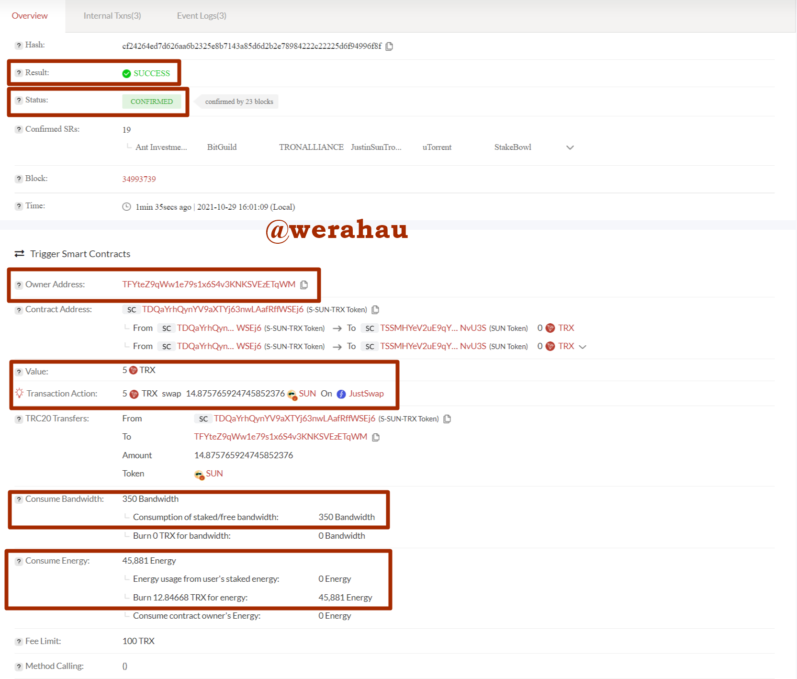Click the TRONALLIANCE super representative name
This screenshot has width=797, height=679.
[311, 147]
